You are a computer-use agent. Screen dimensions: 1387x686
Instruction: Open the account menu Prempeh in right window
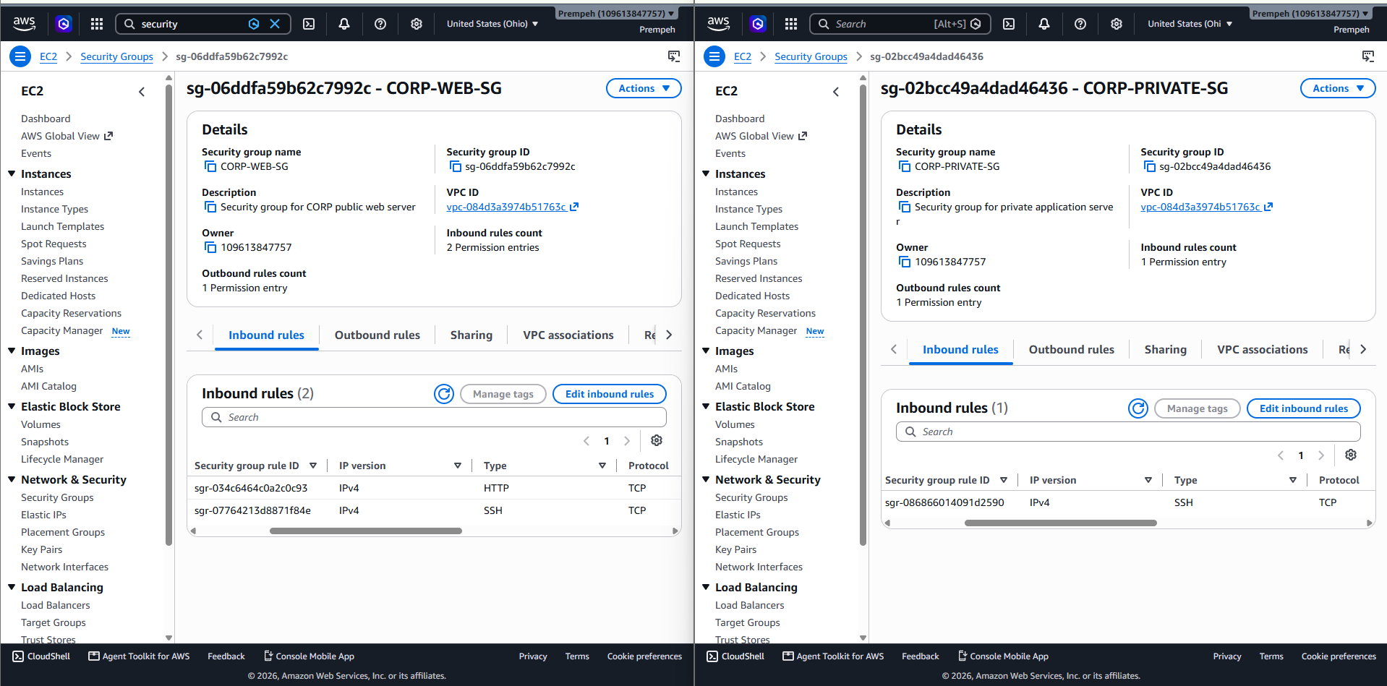tap(1310, 14)
